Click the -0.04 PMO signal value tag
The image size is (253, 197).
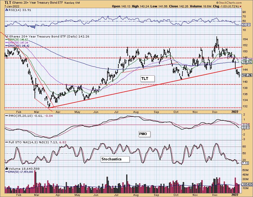pyautogui.click(x=246, y=125)
